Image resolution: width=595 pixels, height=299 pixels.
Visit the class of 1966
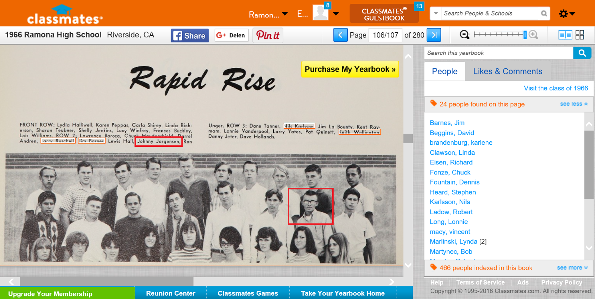click(x=556, y=88)
